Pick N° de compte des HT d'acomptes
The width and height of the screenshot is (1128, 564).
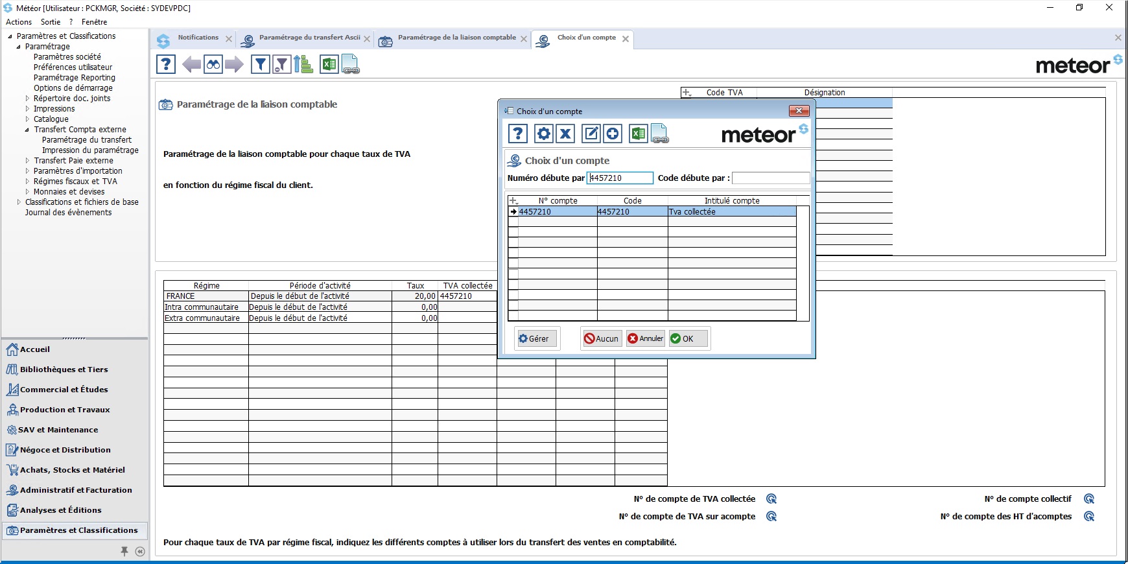click(x=1089, y=516)
